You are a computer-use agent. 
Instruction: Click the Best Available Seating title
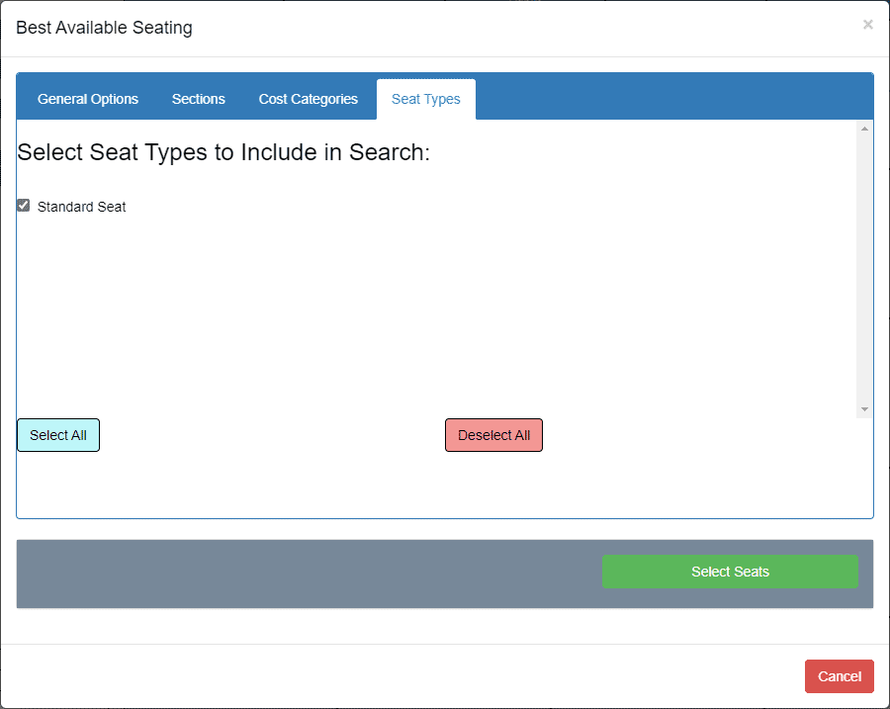[105, 28]
